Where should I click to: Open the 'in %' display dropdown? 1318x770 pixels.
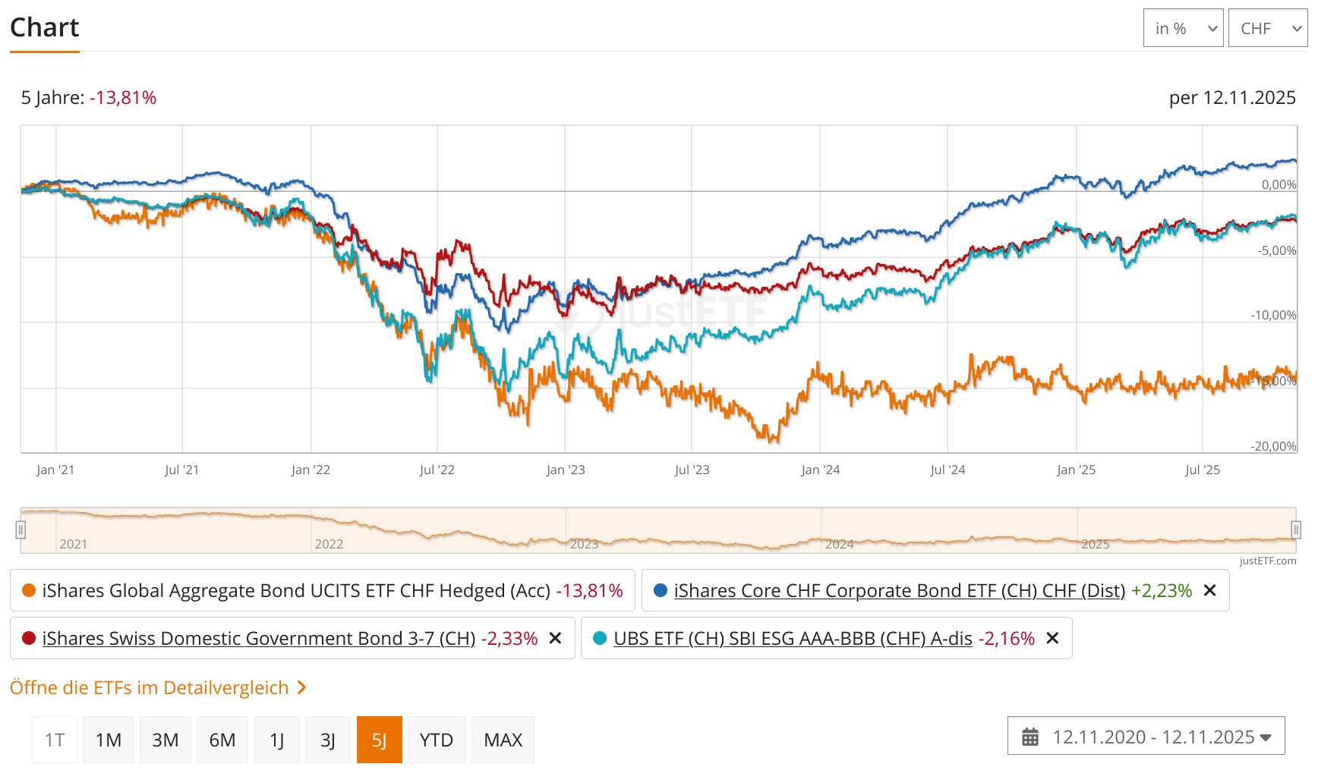(1183, 28)
